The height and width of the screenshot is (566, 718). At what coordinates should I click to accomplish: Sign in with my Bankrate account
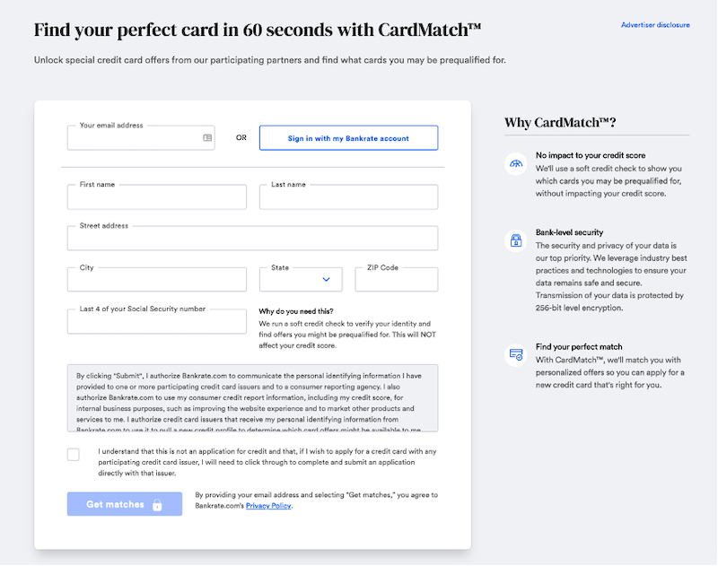pyautogui.click(x=348, y=138)
